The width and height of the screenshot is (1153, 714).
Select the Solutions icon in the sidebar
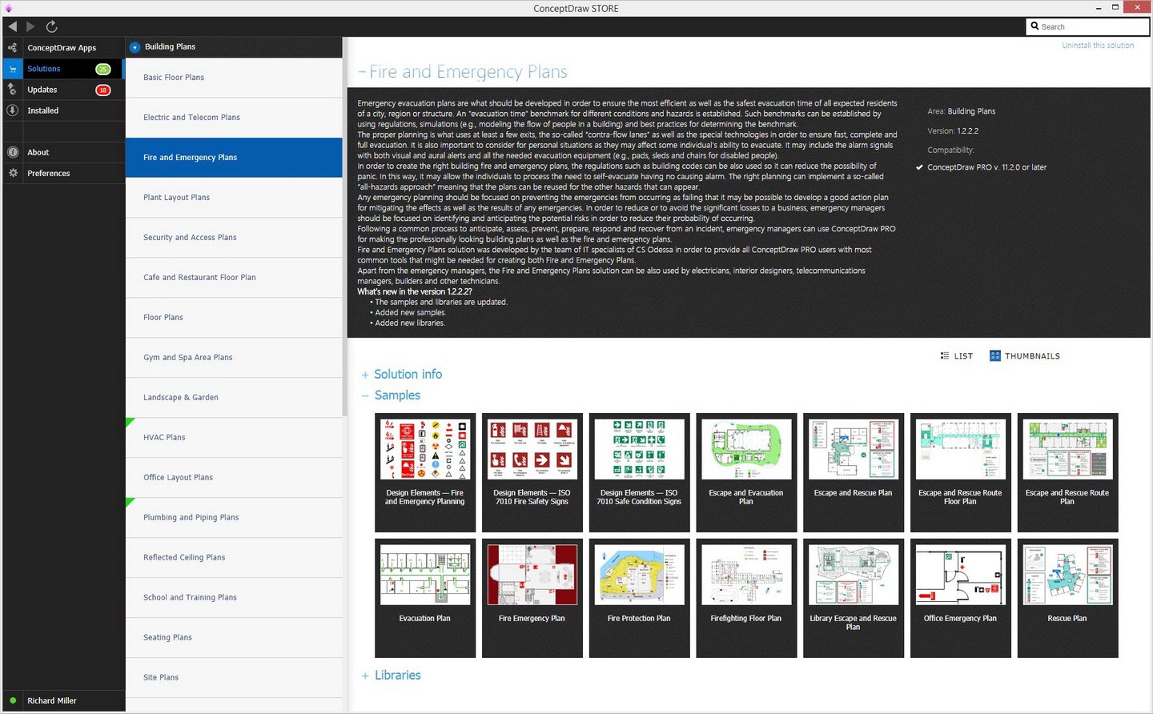[12, 68]
